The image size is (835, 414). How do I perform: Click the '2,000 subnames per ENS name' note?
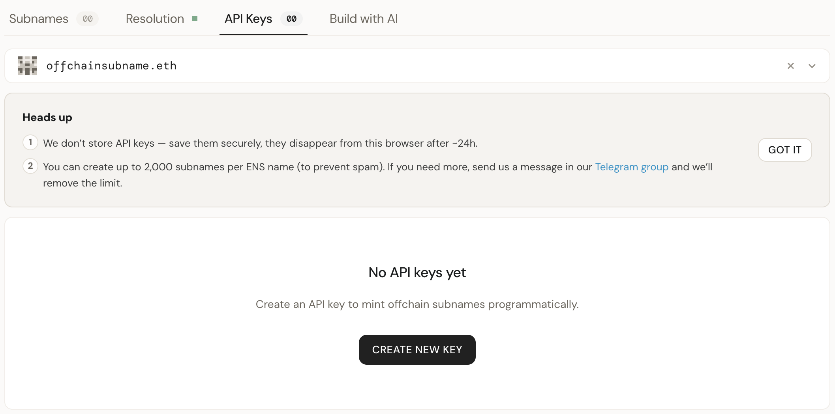click(x=377, y=175)
